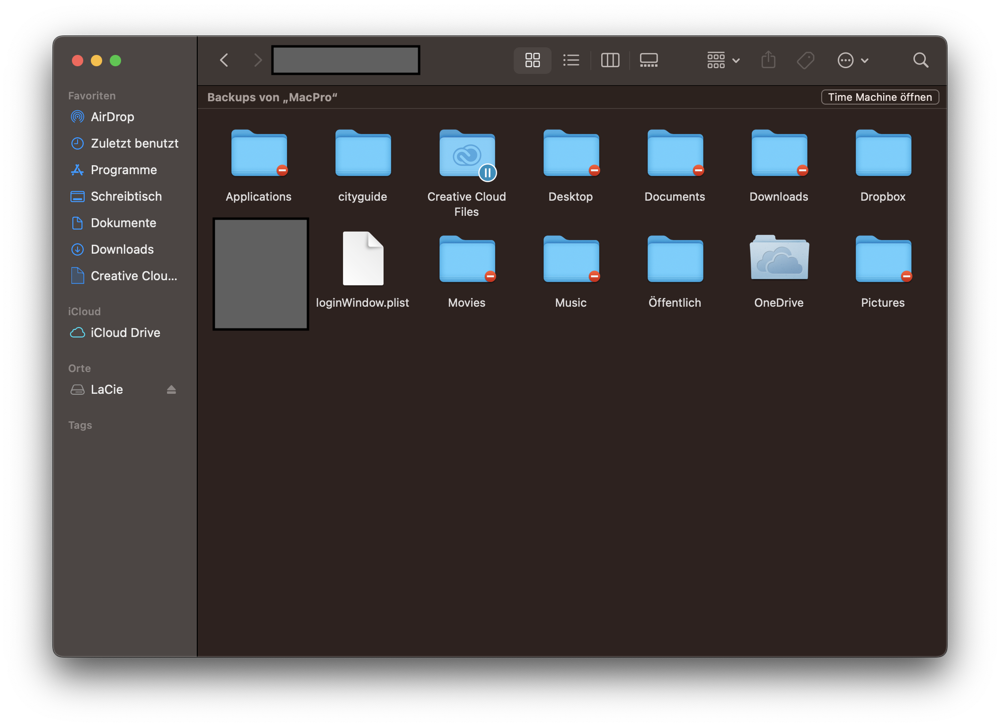
Task: Open Programme in the sidebar
Action: pyautogui.click(x=123, y=170)
